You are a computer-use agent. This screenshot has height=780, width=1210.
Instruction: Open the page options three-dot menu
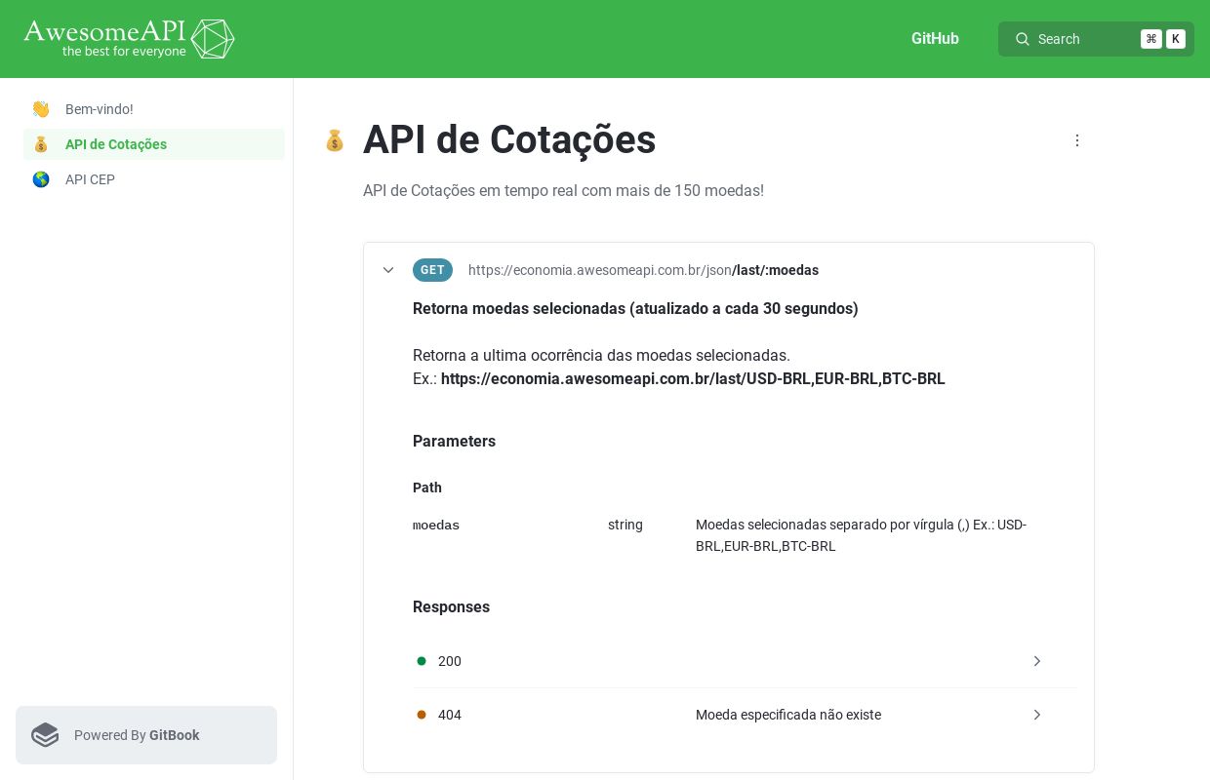click(1077, 140)
